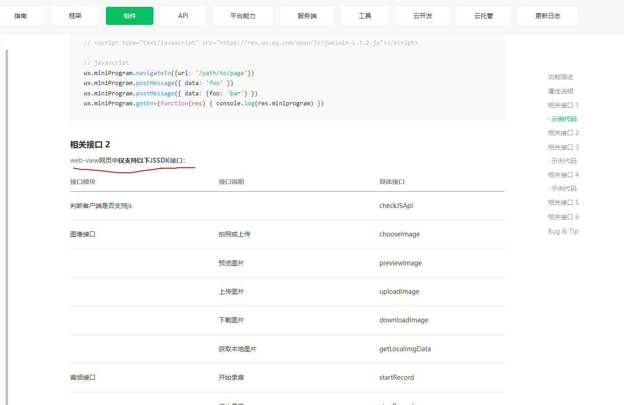Go to 相关接口 3 outline entry

click(563, 147)
